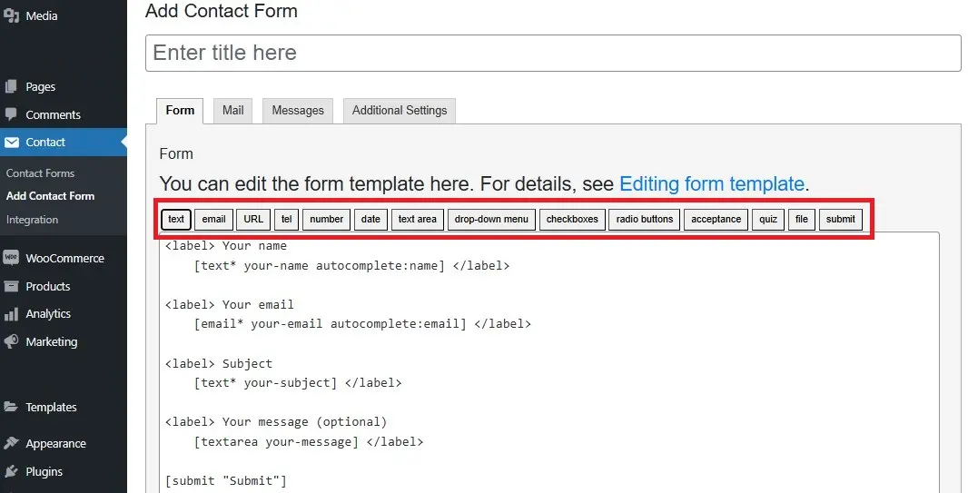968x493 pixels.
Task: Open WooCommerce via its Woo icon
Action: 12,258
